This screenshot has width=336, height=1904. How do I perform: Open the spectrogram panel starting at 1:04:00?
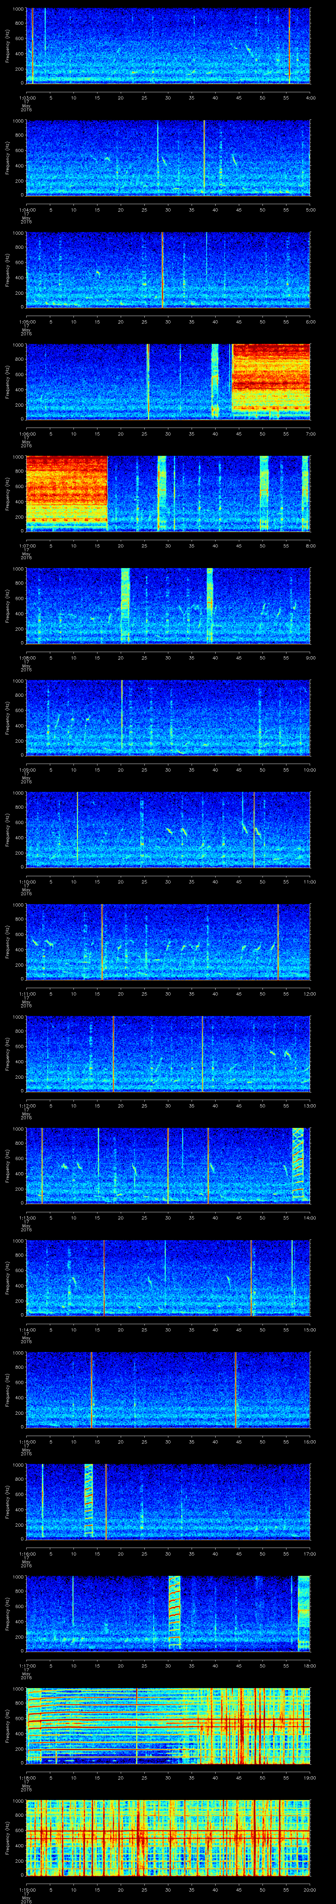[168, 158]
